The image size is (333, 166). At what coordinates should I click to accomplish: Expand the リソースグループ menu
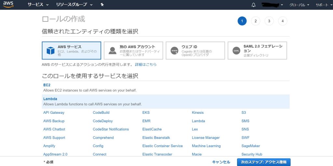(74, 5)
